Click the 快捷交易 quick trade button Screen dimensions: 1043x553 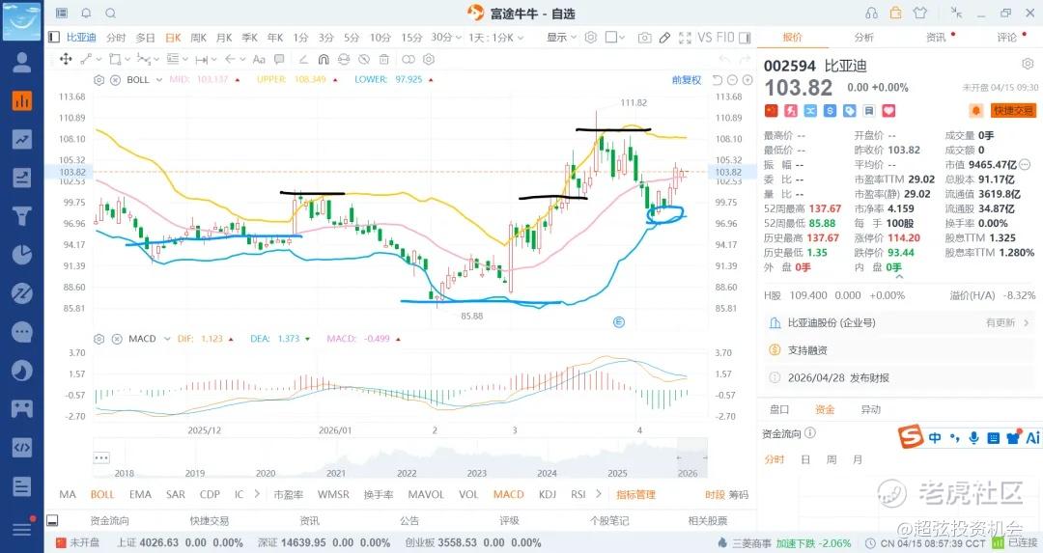(x=1013, y=111)
